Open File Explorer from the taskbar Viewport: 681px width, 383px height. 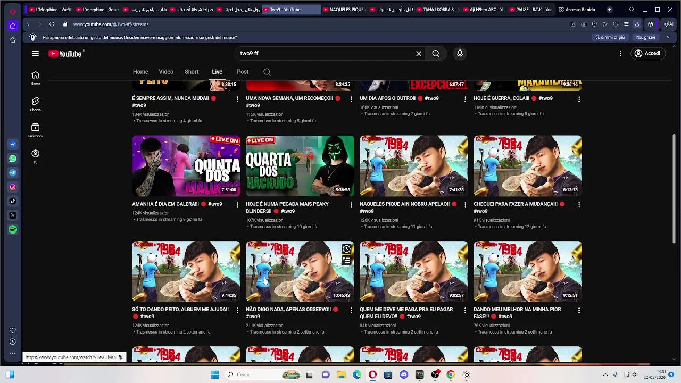pos(341,374)
